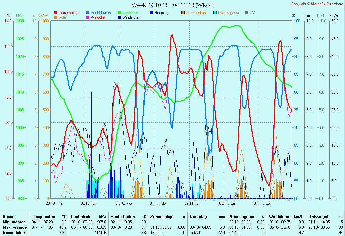Click the Sensor column header in table
This screenshot has height=236, width=345.
9,217
